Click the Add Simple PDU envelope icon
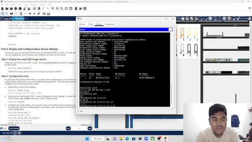The height and width of the screenshot is (142, 252). (x=44, y=14)
